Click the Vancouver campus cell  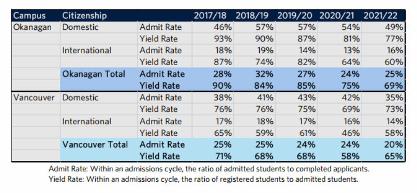coord(34,98)
